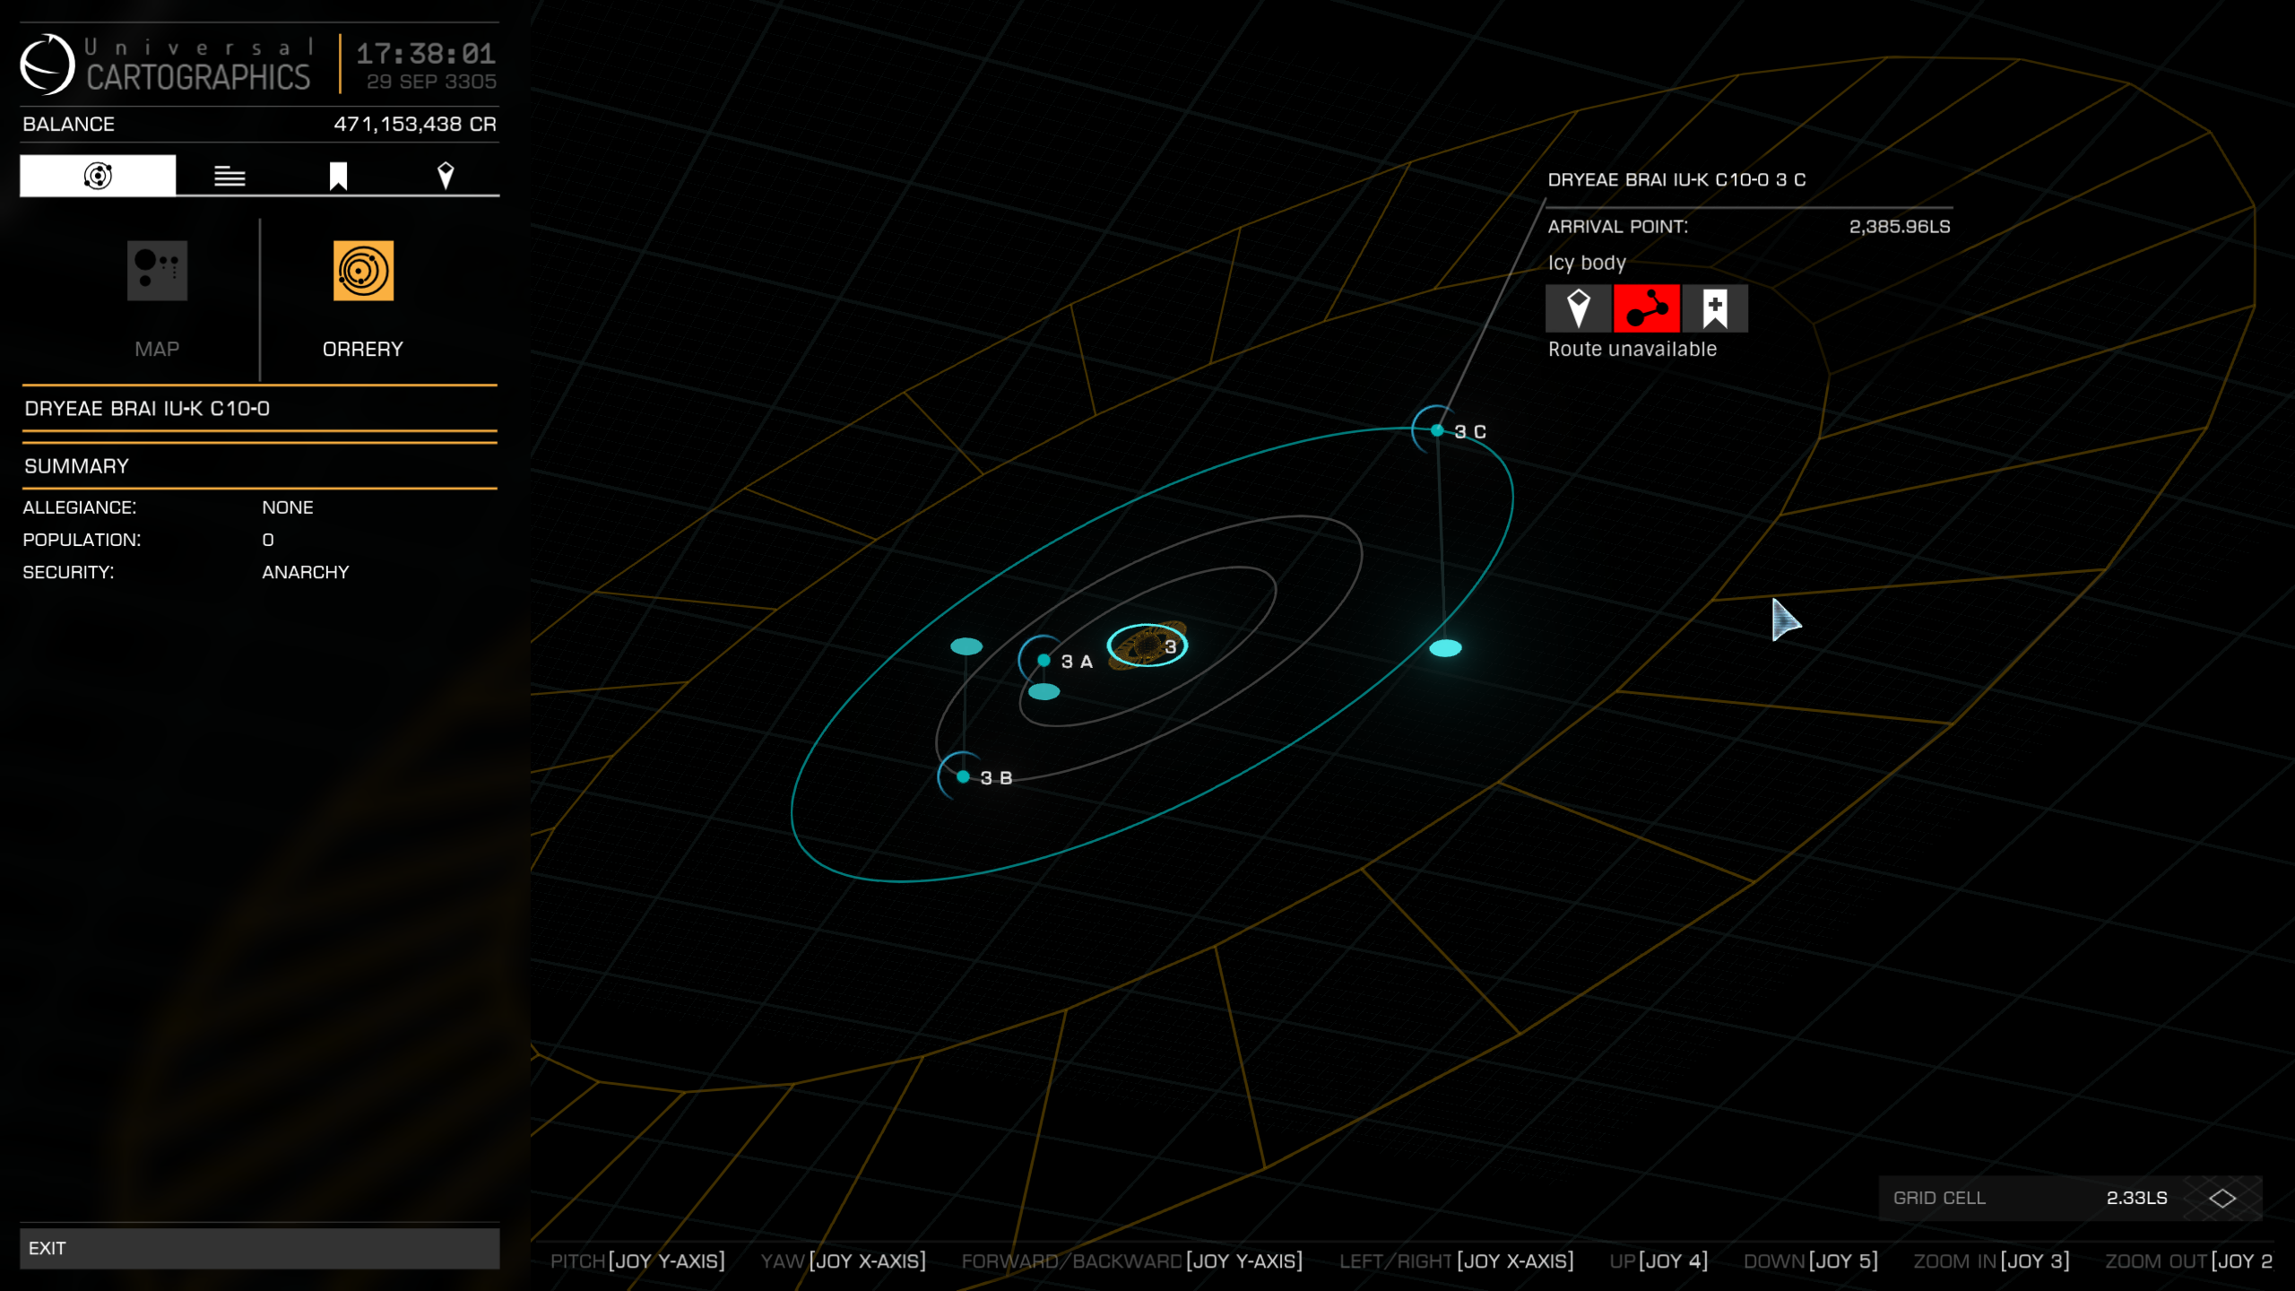Viewport: 2295px width, 1291px height.
Task: Click the GRID CELL 2.33LS readout
Action: coord(2071,1198)
